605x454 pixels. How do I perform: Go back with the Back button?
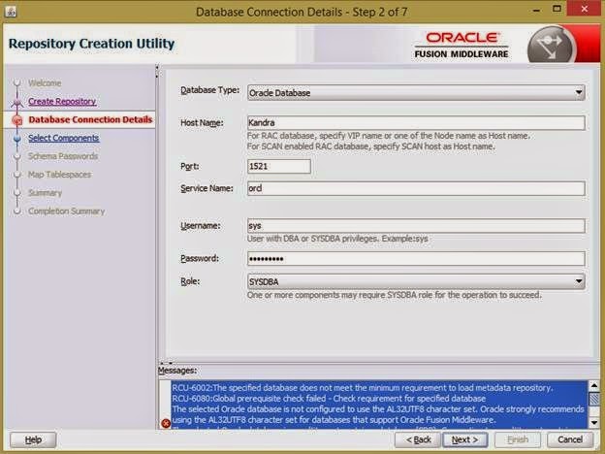[418, 439]
